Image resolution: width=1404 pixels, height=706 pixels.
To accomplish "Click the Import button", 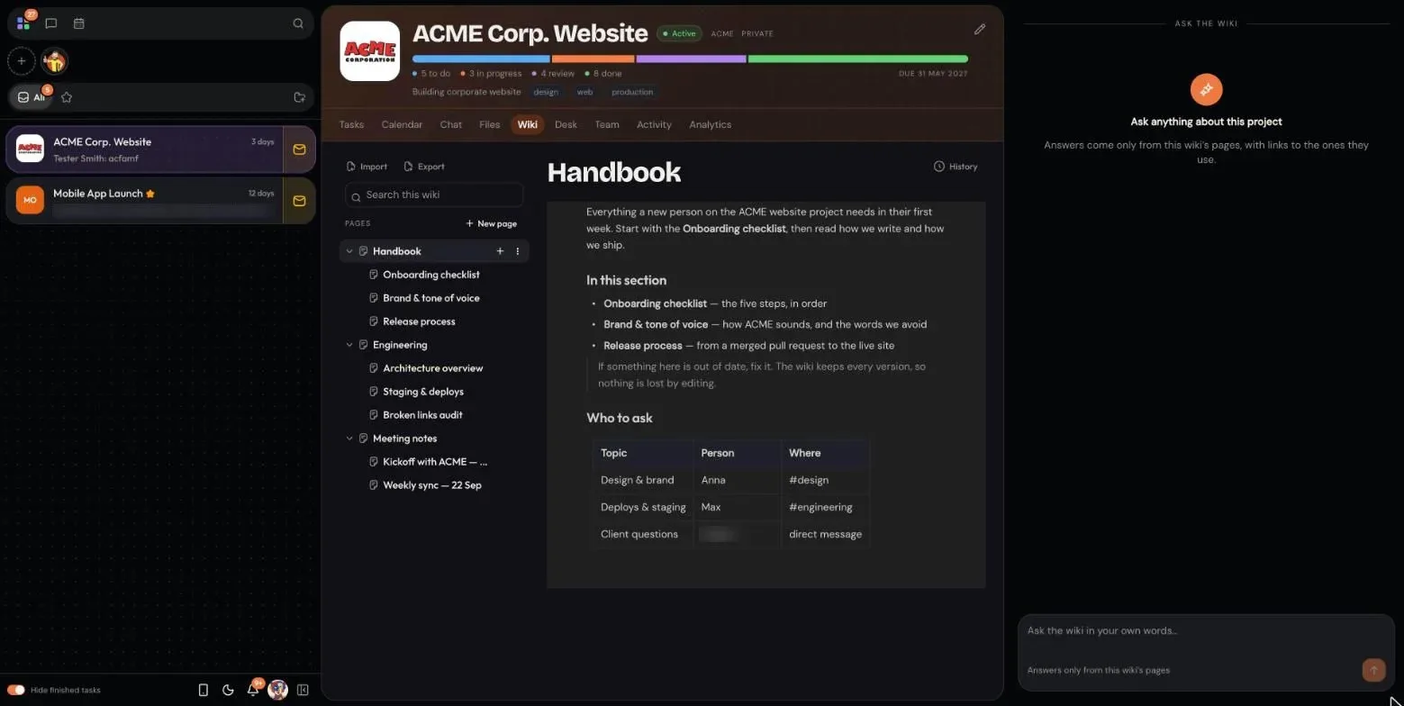I will 367,167.
